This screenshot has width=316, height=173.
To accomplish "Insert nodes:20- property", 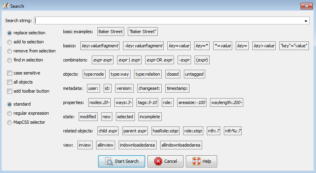I will [x=99, y=102].
